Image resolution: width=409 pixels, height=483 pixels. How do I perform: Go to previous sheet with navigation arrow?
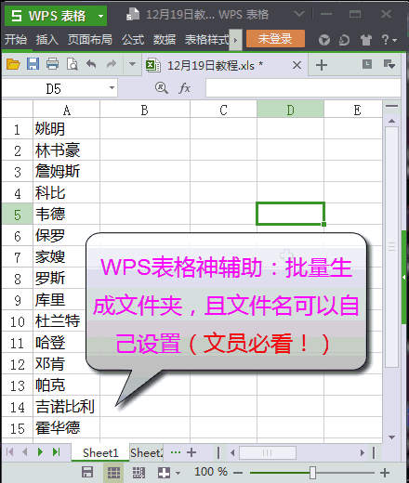click(25, 452)
